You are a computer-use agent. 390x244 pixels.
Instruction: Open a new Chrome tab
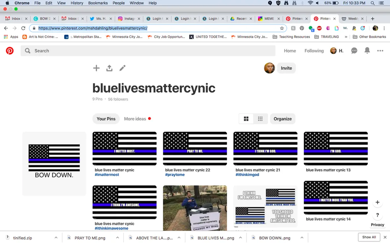[373, 19]
